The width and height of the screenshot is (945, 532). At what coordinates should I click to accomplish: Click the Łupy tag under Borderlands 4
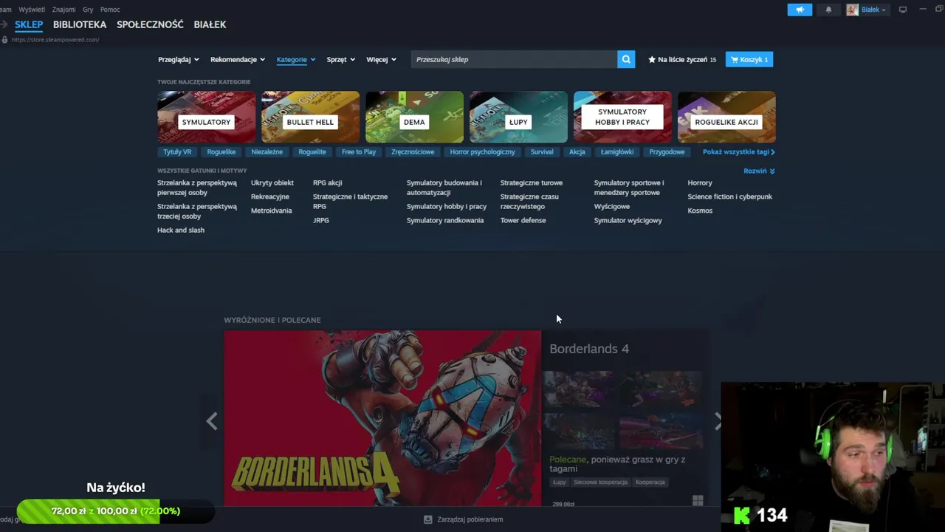pyautogui.click(x=559, y=482)
